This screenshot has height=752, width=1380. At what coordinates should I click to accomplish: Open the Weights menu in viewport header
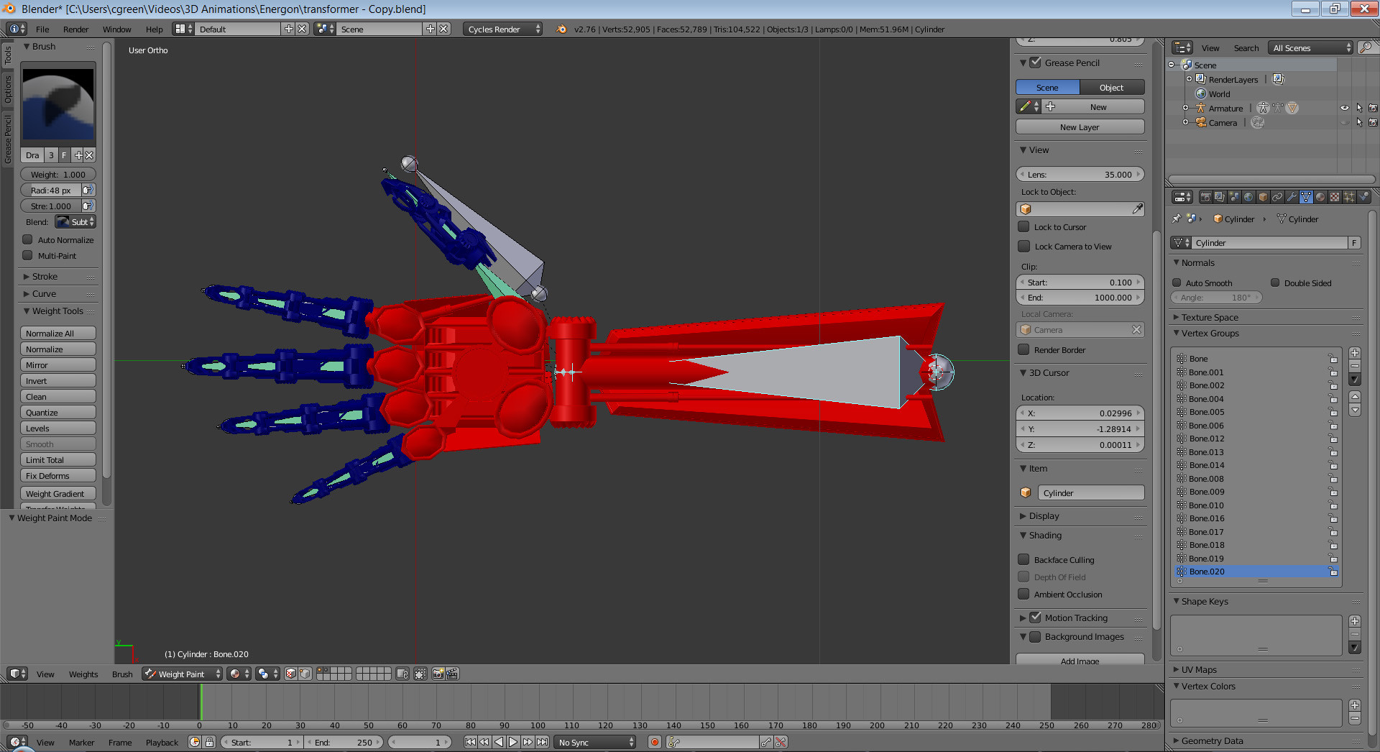[83, 674]
